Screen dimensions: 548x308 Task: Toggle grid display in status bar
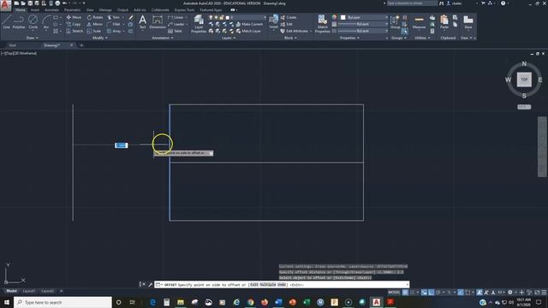pos(405,293)
